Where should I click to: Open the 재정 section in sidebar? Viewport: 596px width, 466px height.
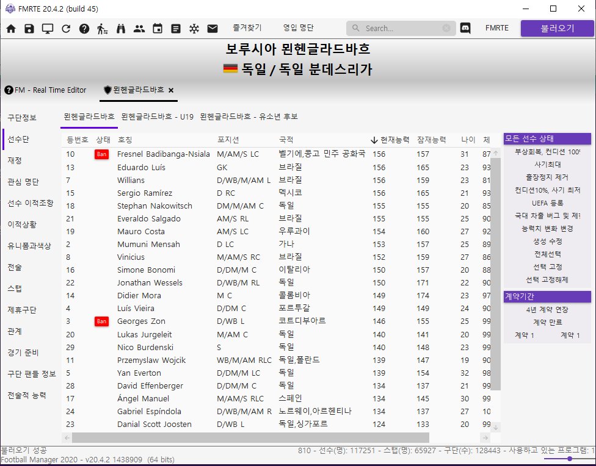(x=15, y=160)
